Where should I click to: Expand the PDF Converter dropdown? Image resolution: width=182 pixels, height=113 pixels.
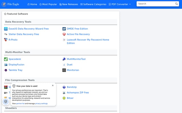point(120,4)
